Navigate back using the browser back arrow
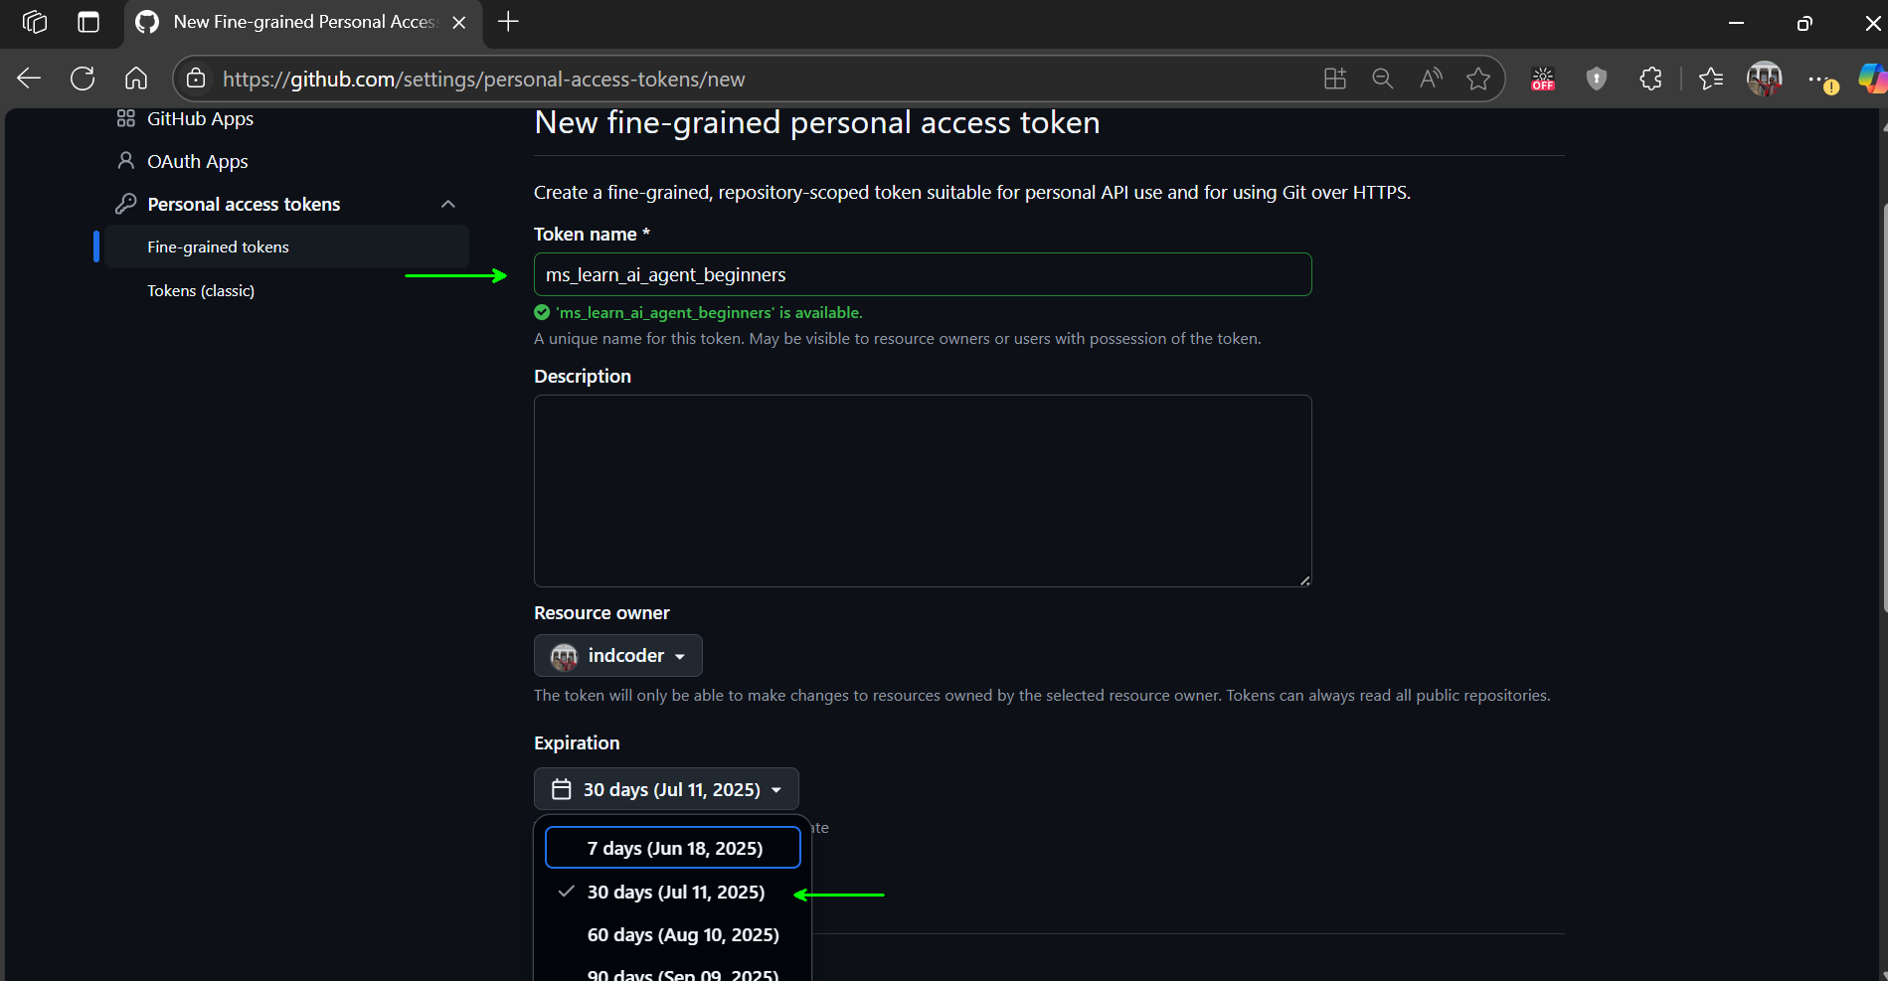 [x=29, y=79]
